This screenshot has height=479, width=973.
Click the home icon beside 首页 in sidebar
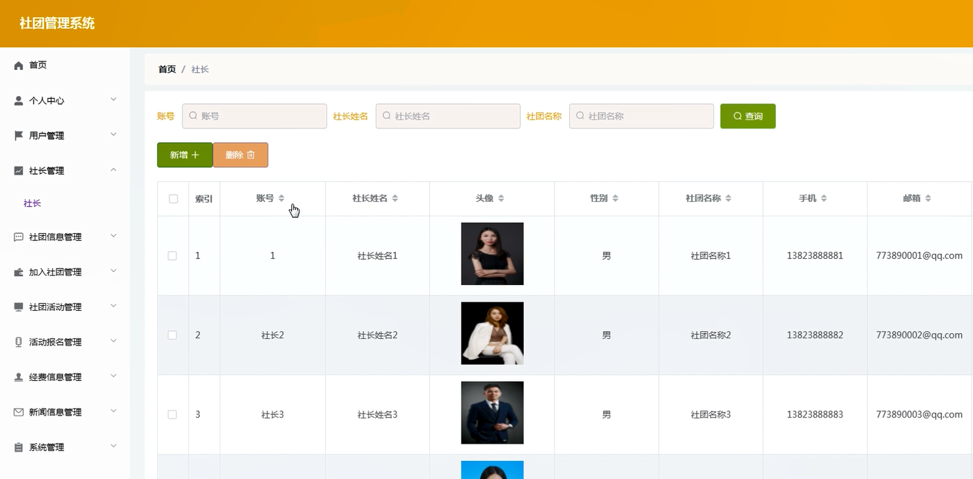click(x=19, y=66)
